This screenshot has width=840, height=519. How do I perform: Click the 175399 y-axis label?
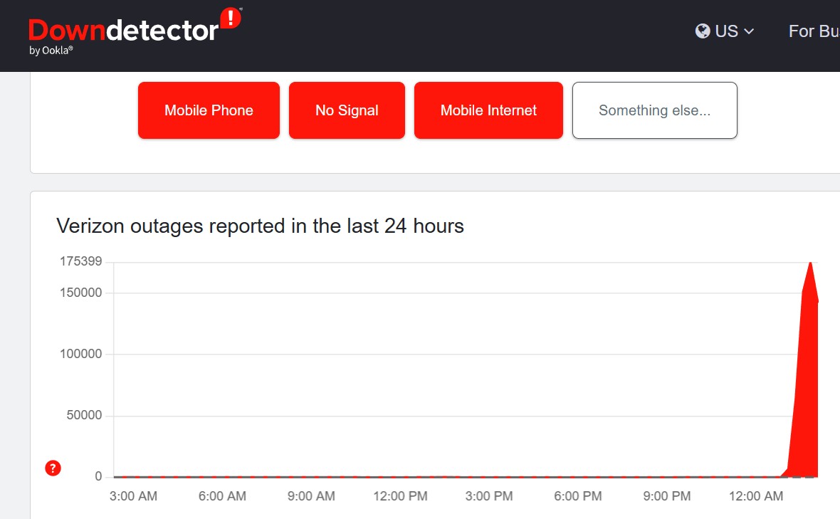click(80, 262)
